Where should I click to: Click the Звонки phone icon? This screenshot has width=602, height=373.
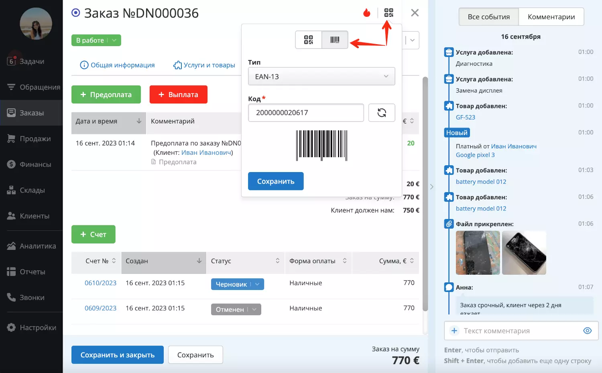[11, 297]
